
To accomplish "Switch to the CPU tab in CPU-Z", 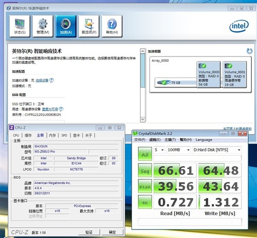I will click(x=16, y=135).
